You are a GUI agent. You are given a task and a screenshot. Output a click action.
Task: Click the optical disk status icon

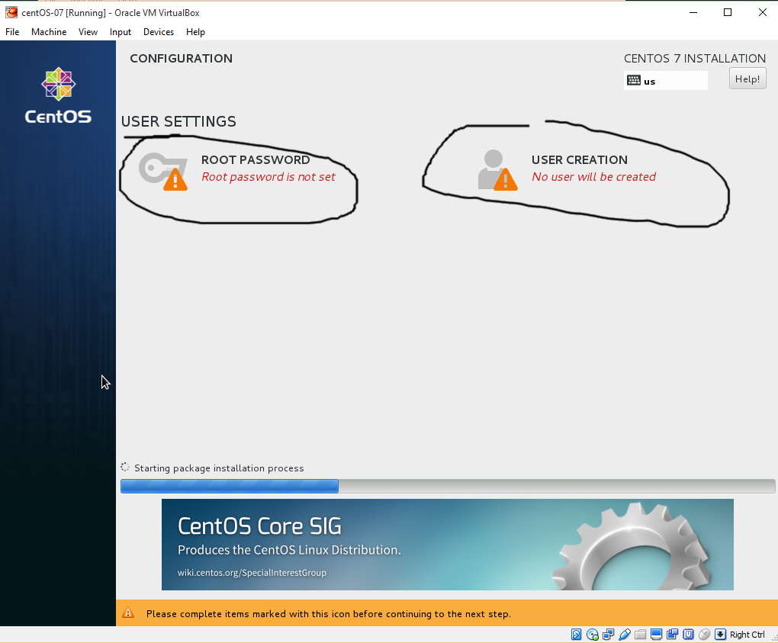point(593,635)
